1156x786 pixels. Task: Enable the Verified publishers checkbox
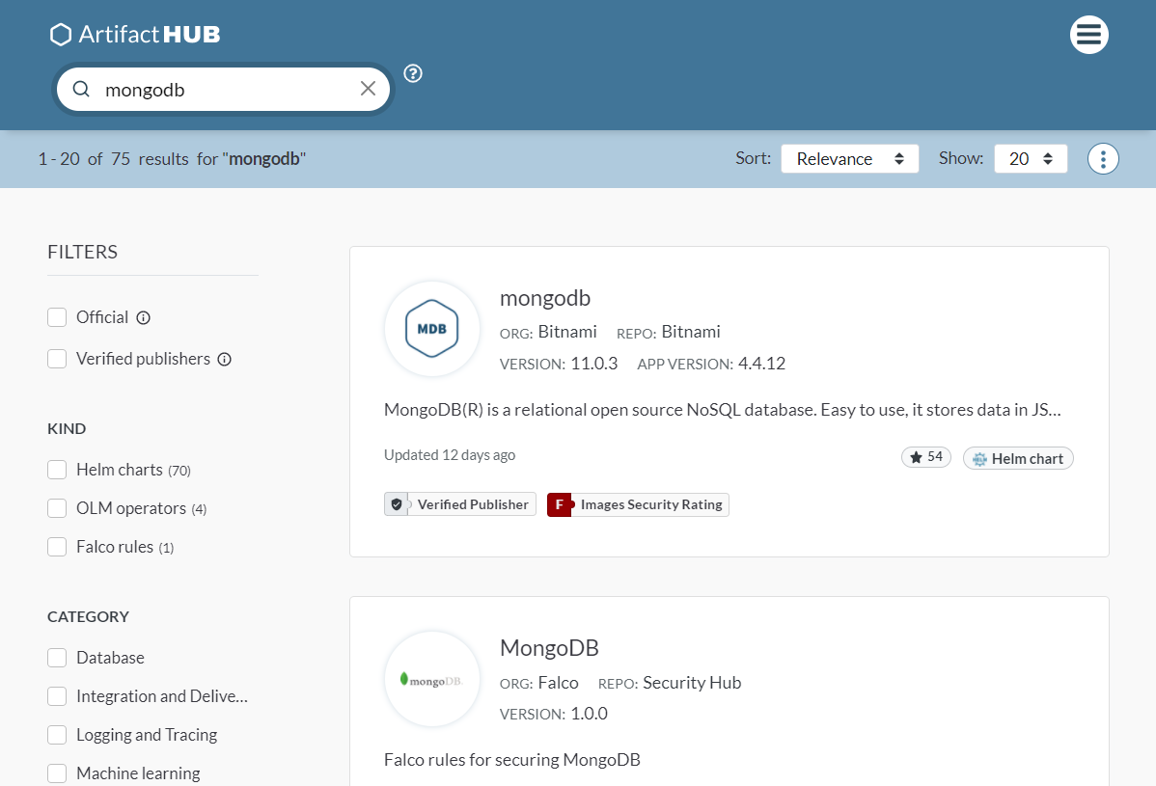[x=57, y=359]
